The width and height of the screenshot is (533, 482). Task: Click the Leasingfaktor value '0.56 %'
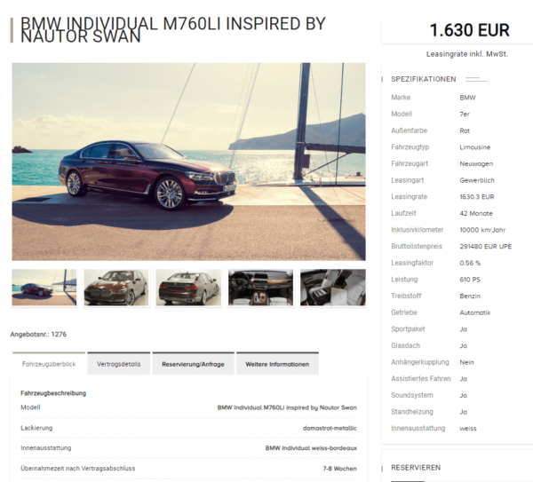click(x=470, y=264)
